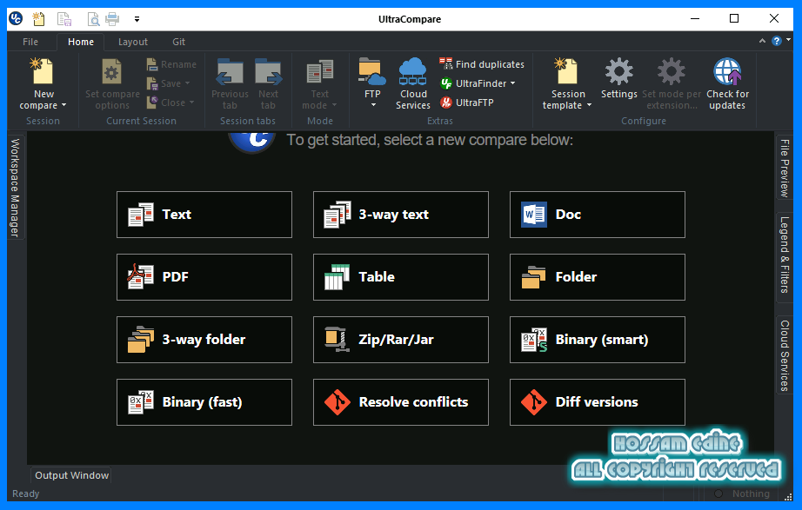
Task: Click the Diff versions button
Action: [598, 402]
